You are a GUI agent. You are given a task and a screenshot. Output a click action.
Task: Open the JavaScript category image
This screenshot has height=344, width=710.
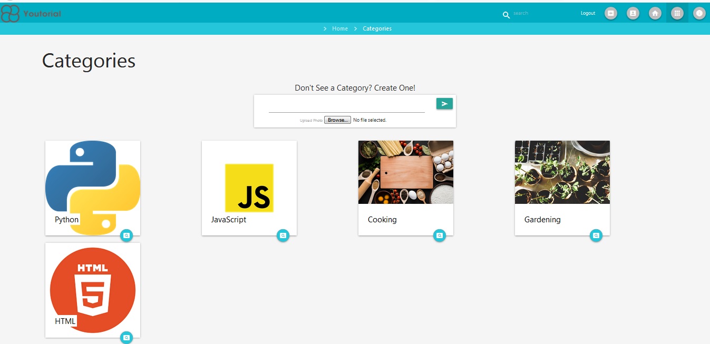coord(249,187)
